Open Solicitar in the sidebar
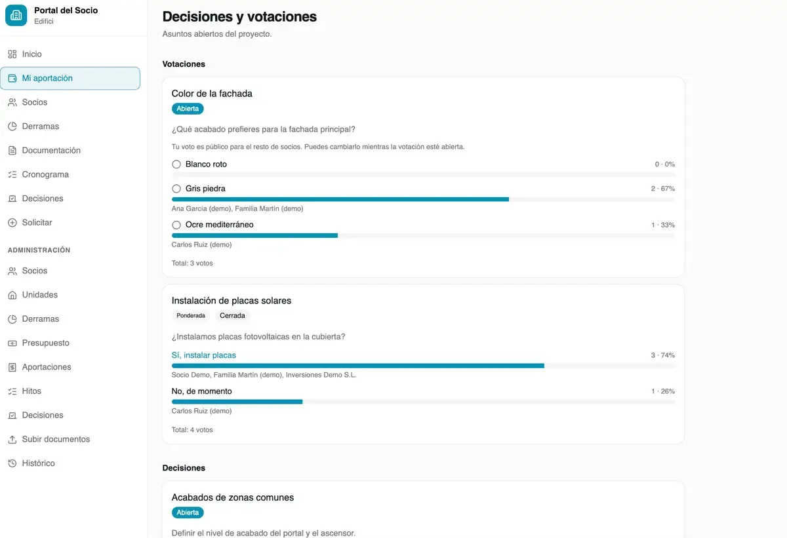This screenshot has height=538, width=787. click(70, 223)
